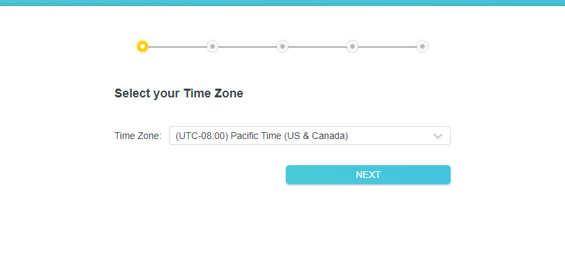565x274 pixels.
Task: Click empty space inside Time Zone combo box
Action: (389, 136)
